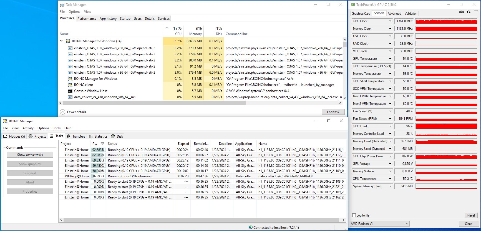The image size is (481, 231).
Task: Click the Task Manager vertical scroll down arrow
Action: [345, 98]
